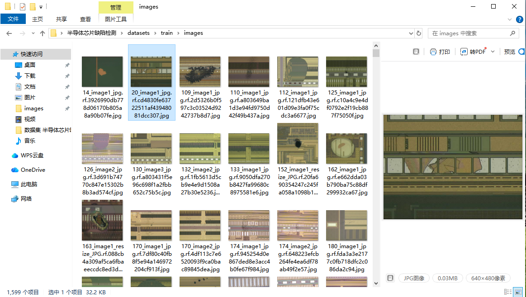This screenshot has width=526, height=297.
Task: Click file list scrollbar up arrow
Action: [376, 46]
